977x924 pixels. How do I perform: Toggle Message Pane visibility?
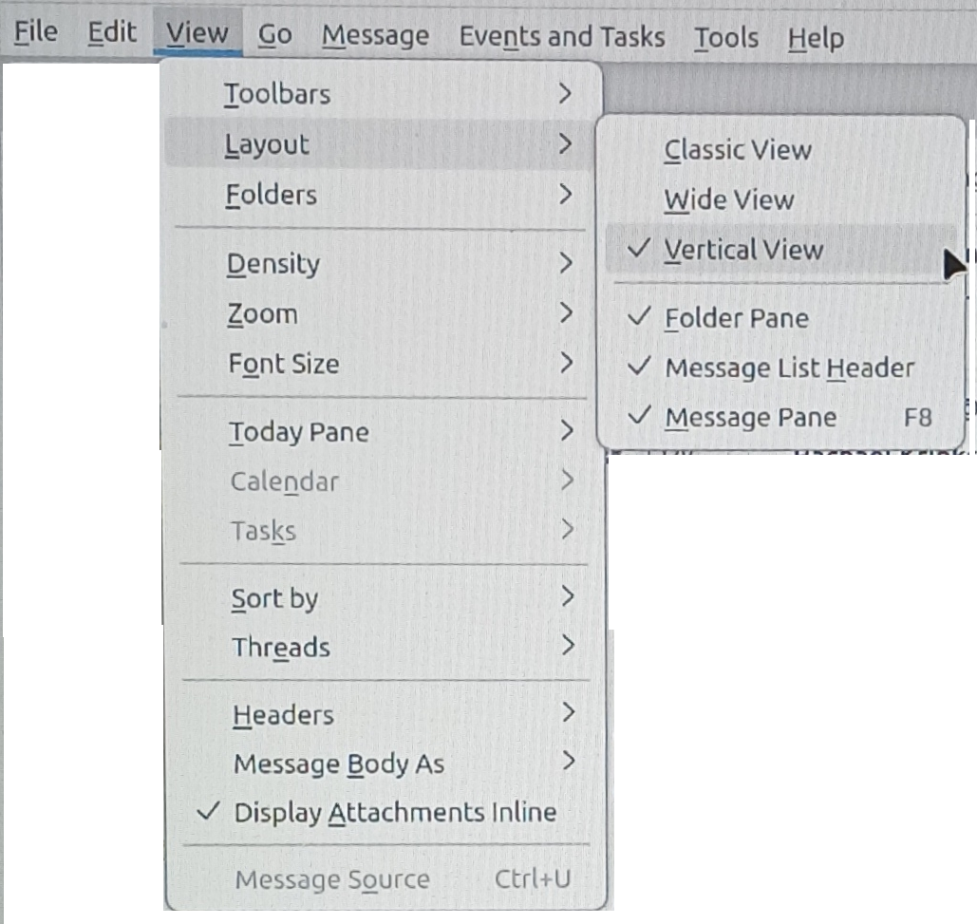click(x=780, y=418)
